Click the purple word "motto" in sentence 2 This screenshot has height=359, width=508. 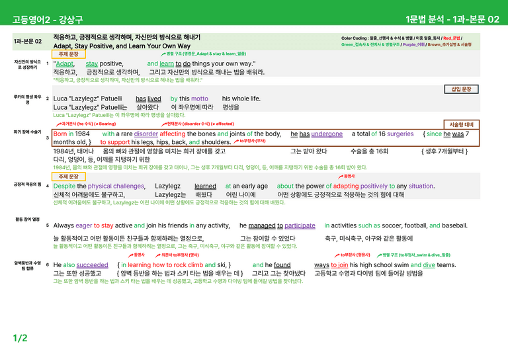[x=200, y=99]
